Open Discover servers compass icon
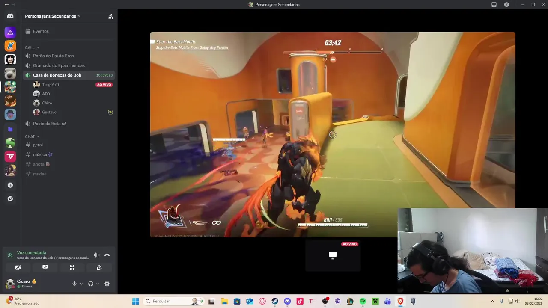 (x=10, y=199)
